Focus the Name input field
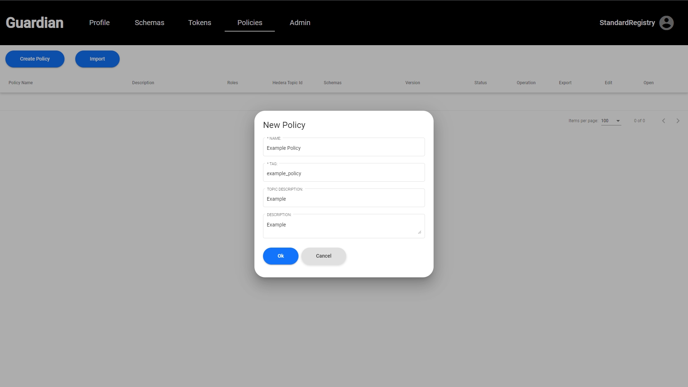 [x=344, y=148]
